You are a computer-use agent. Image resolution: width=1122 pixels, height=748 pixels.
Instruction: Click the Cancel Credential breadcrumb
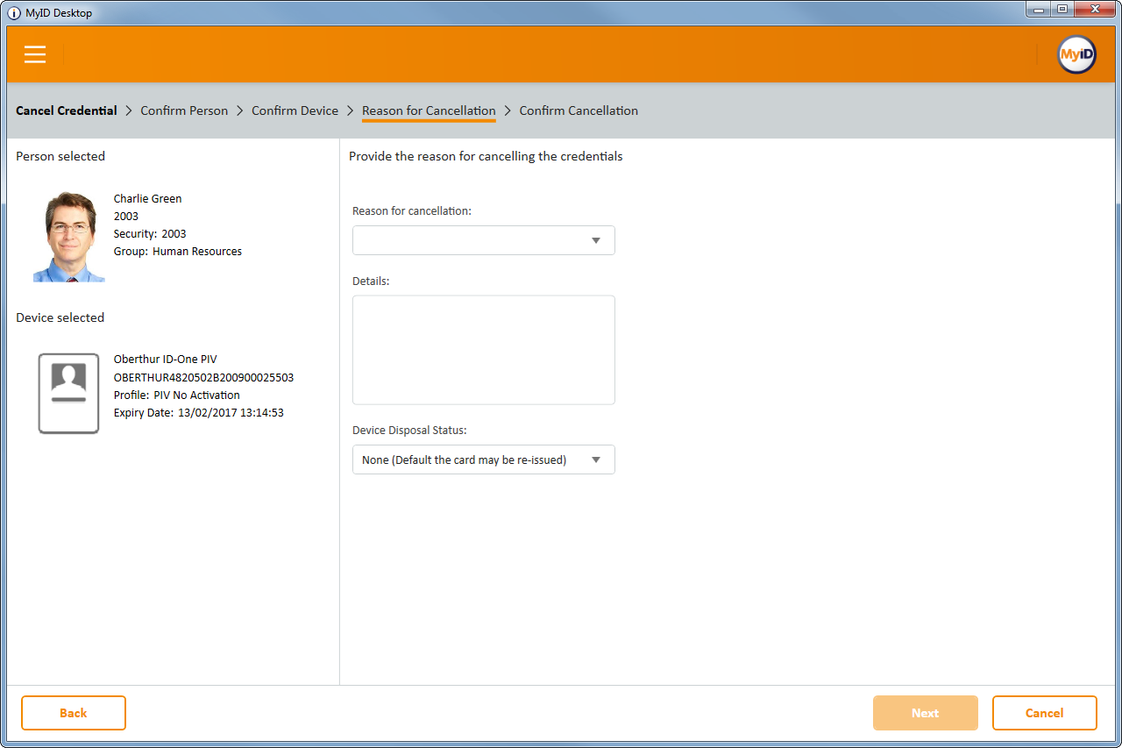click(67, 110)
